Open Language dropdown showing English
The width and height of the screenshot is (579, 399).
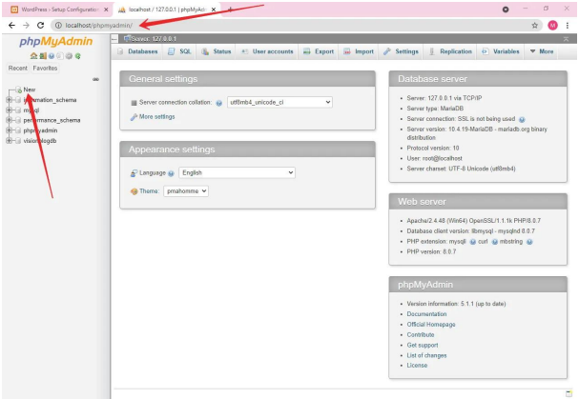[x=237, y=172]
